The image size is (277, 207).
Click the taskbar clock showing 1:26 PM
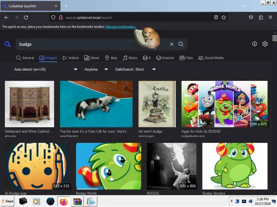tap(263, 201)
